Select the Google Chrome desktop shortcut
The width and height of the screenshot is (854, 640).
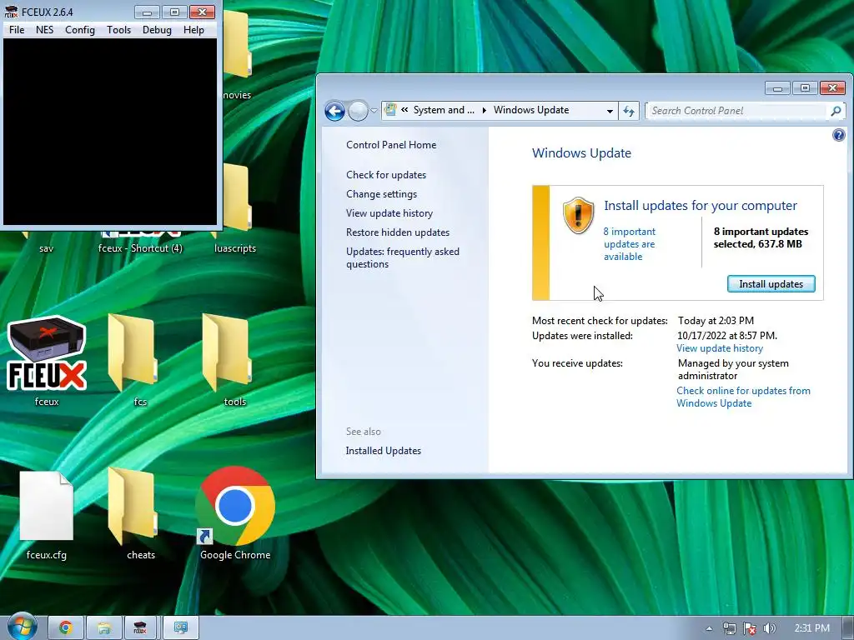235,513
